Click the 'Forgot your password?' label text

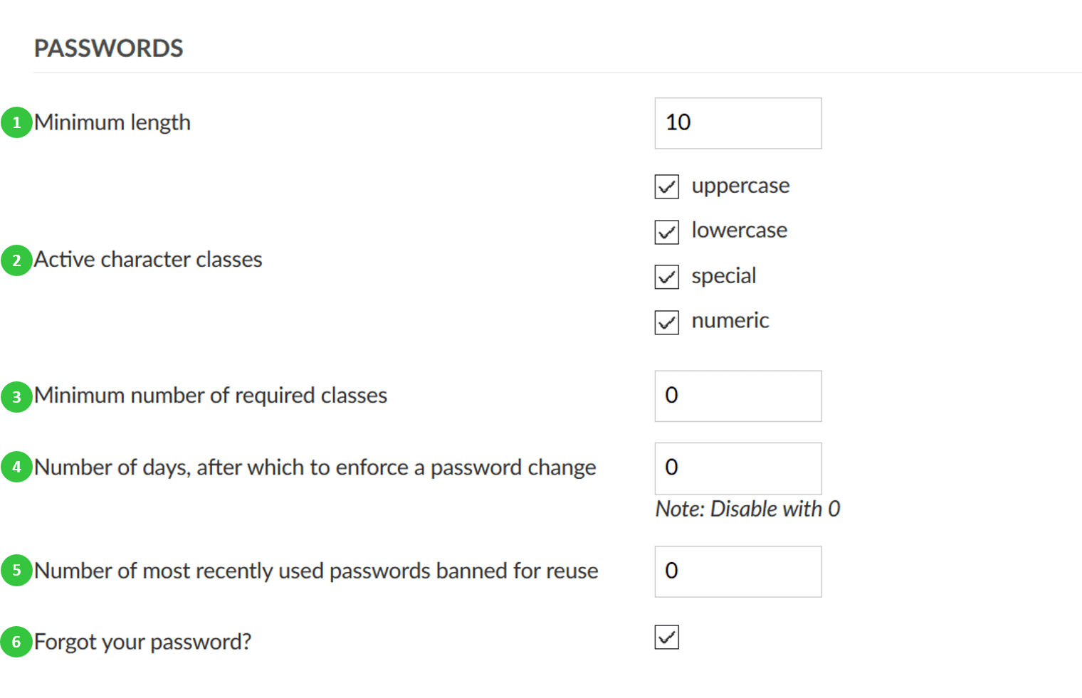pyautogui.click(x=142, y=642)
